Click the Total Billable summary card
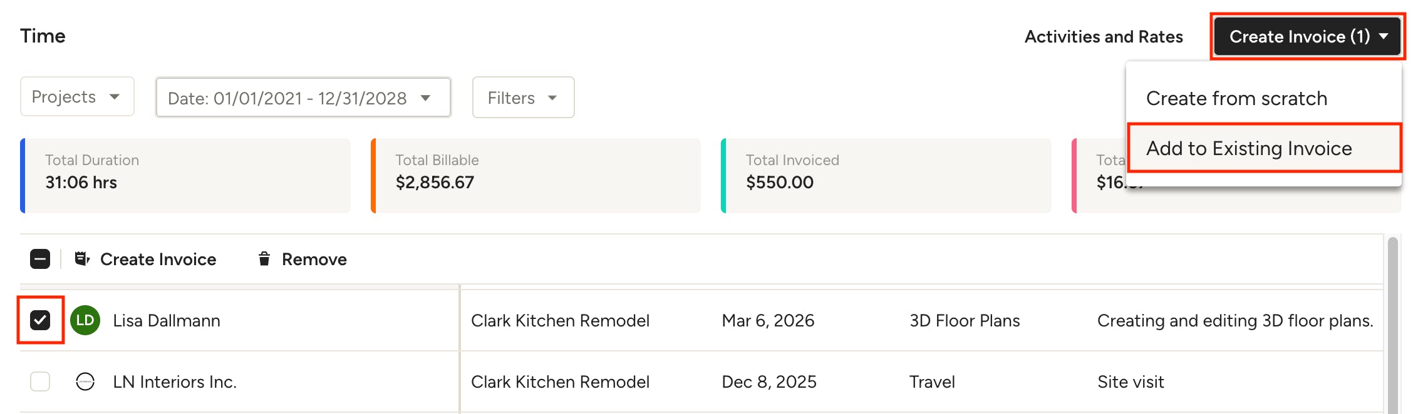The image size is (1418, 414). point(536,176)
